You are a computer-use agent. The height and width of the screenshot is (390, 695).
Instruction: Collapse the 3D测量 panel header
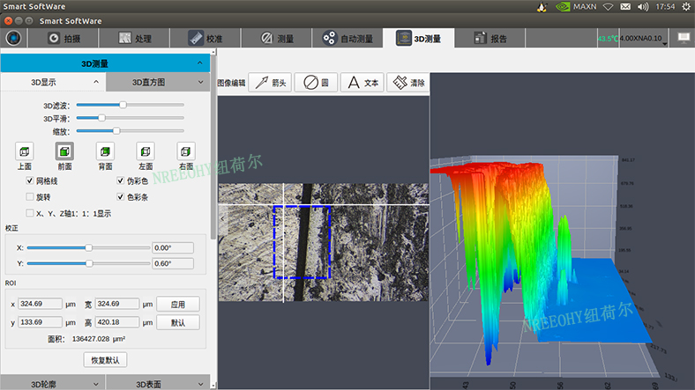[x=106, y=63]
